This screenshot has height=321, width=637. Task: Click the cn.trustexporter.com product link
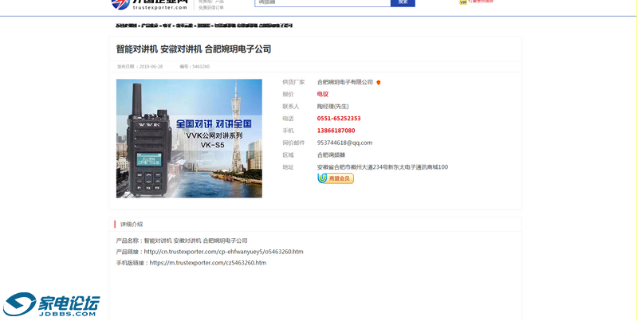tap(223, 252)
